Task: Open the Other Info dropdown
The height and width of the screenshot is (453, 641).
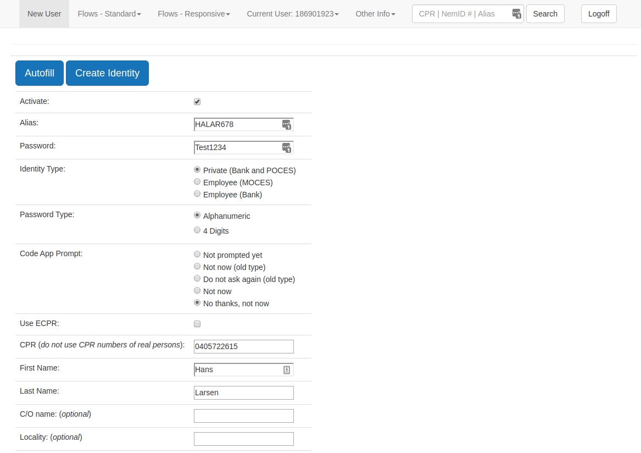Action: click(x=375, y=14)
